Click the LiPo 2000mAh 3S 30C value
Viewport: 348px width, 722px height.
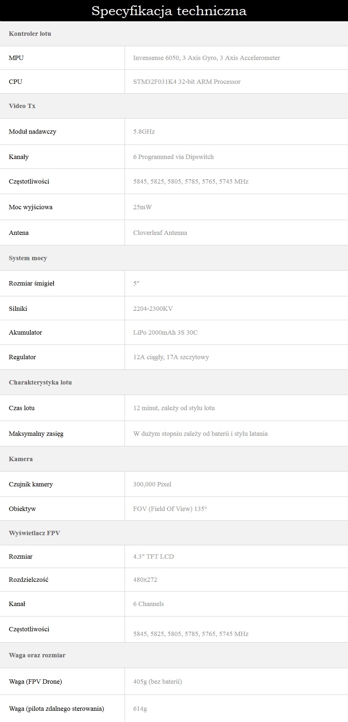pos(165,332)
